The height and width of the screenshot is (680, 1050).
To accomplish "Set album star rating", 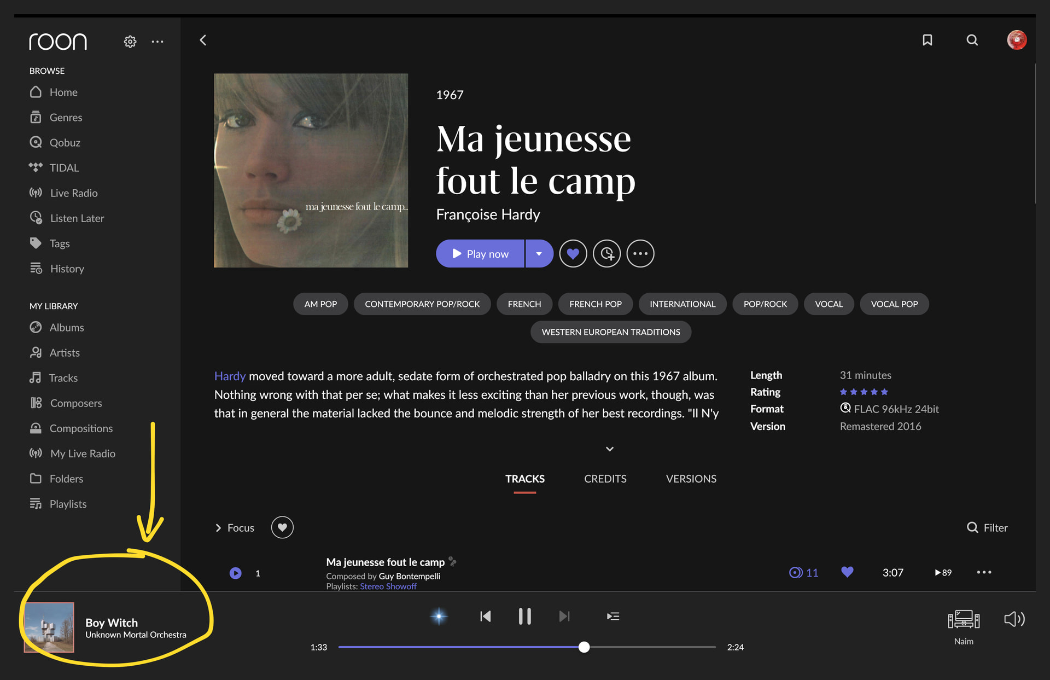I will click(864, 392).
